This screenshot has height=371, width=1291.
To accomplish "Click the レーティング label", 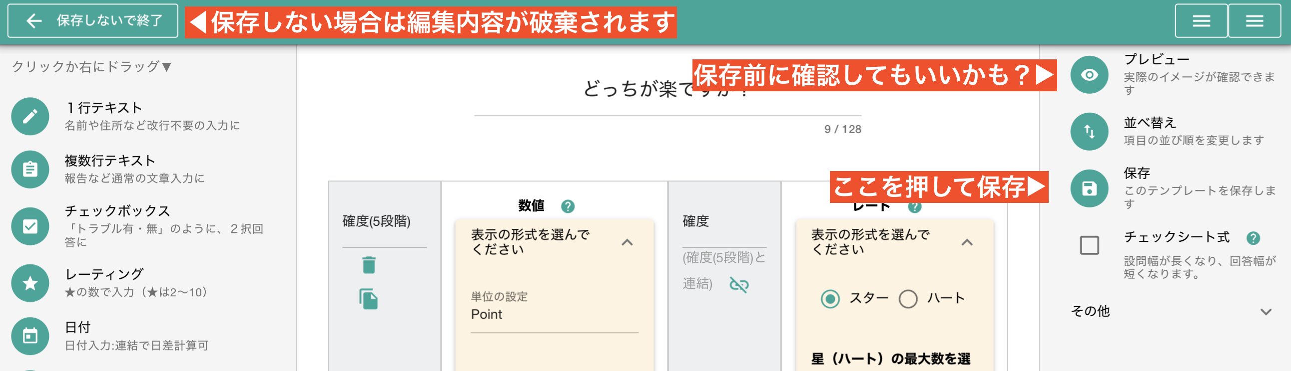I will 104,274.
